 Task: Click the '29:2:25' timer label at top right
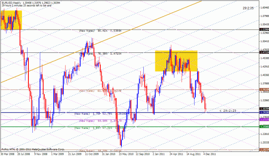(x=248, y=8)
